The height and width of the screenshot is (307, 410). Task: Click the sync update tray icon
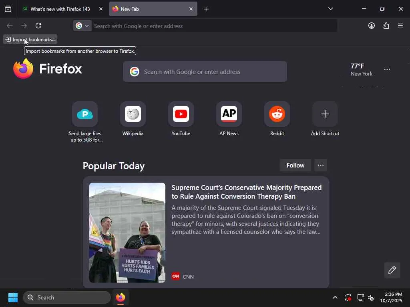pos(348,297)
